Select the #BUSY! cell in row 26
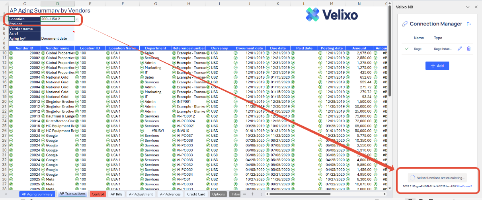482x200 pixels. coord(156,130)
